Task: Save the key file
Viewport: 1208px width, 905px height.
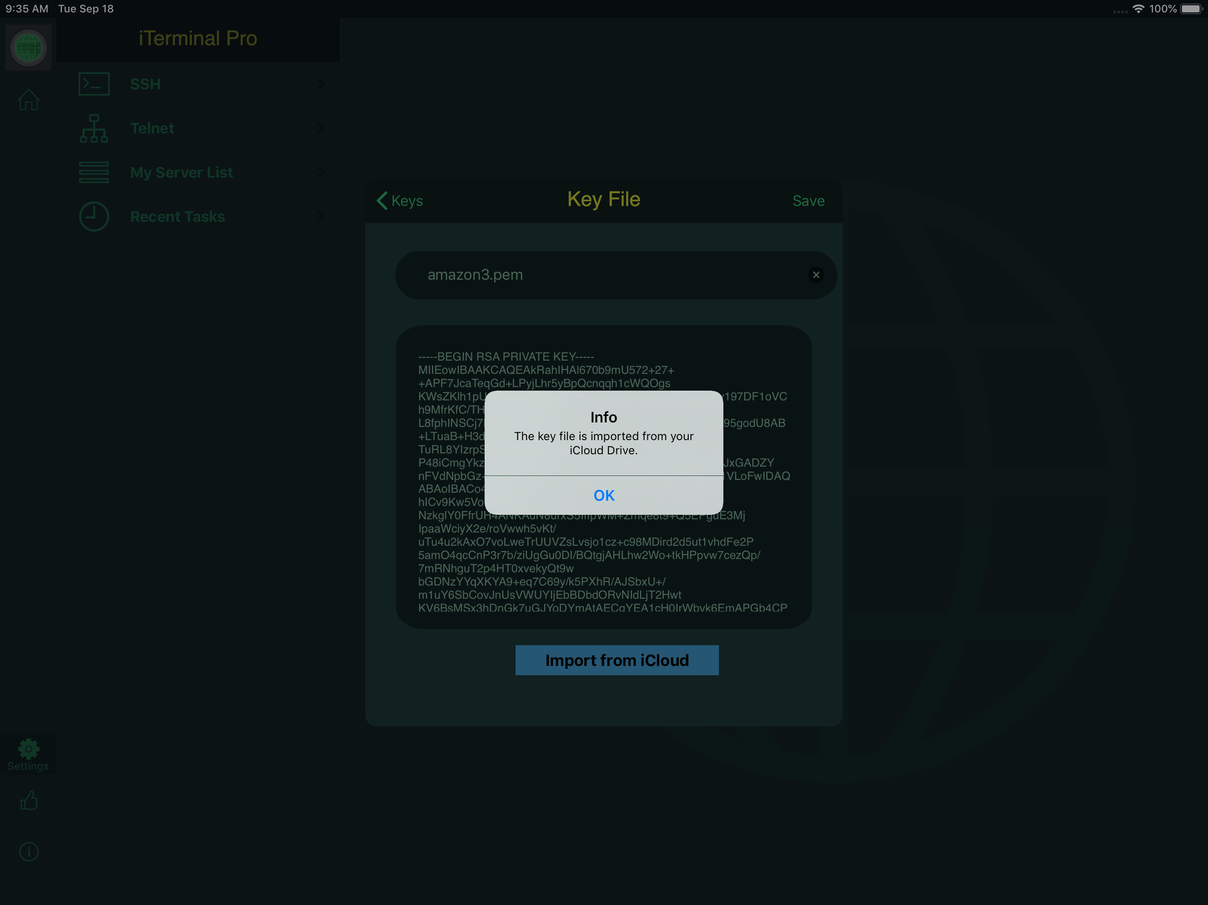Action: tap(808, 201)
